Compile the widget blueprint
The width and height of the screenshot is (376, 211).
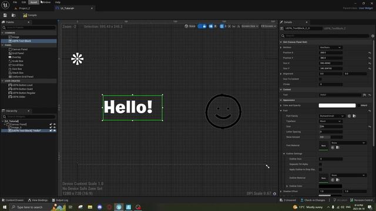click(x=30, y=15)
